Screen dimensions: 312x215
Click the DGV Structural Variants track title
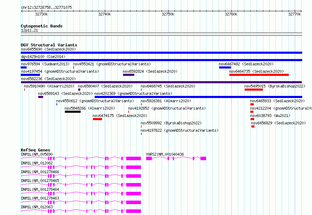[x=49, y=45]
